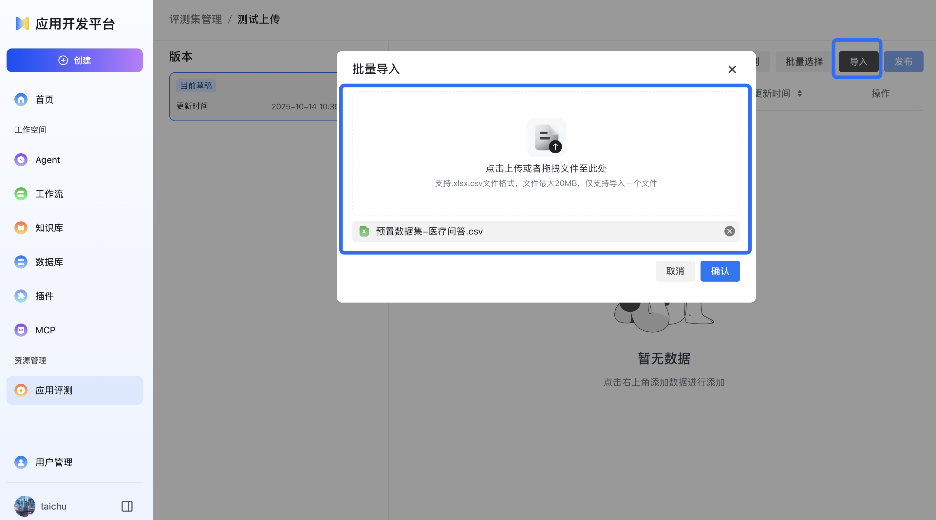Click the 创建 create button
Image resolution: width=936 pixels, height=520 pixels.
click(x=74, y=60)
